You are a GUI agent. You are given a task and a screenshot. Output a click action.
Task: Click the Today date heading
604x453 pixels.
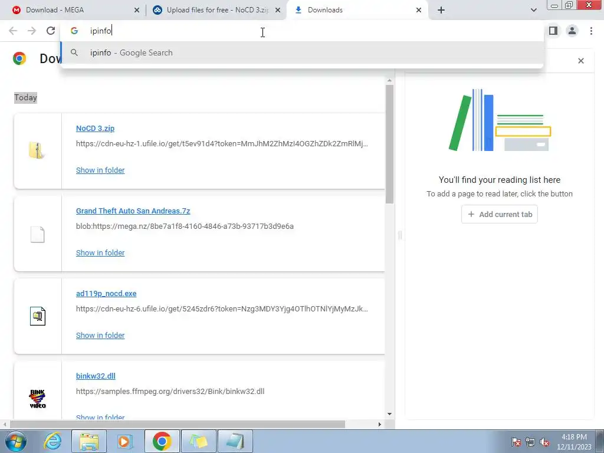(25, 97)
